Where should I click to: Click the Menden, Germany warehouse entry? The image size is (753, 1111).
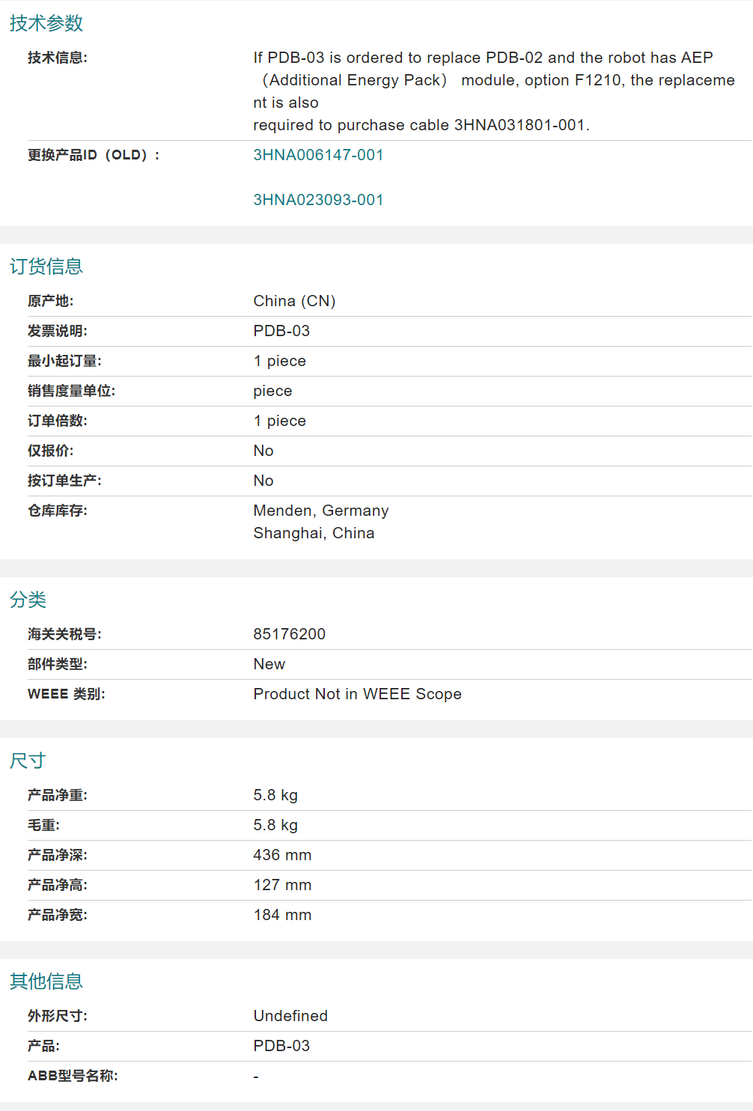point(320,511)
